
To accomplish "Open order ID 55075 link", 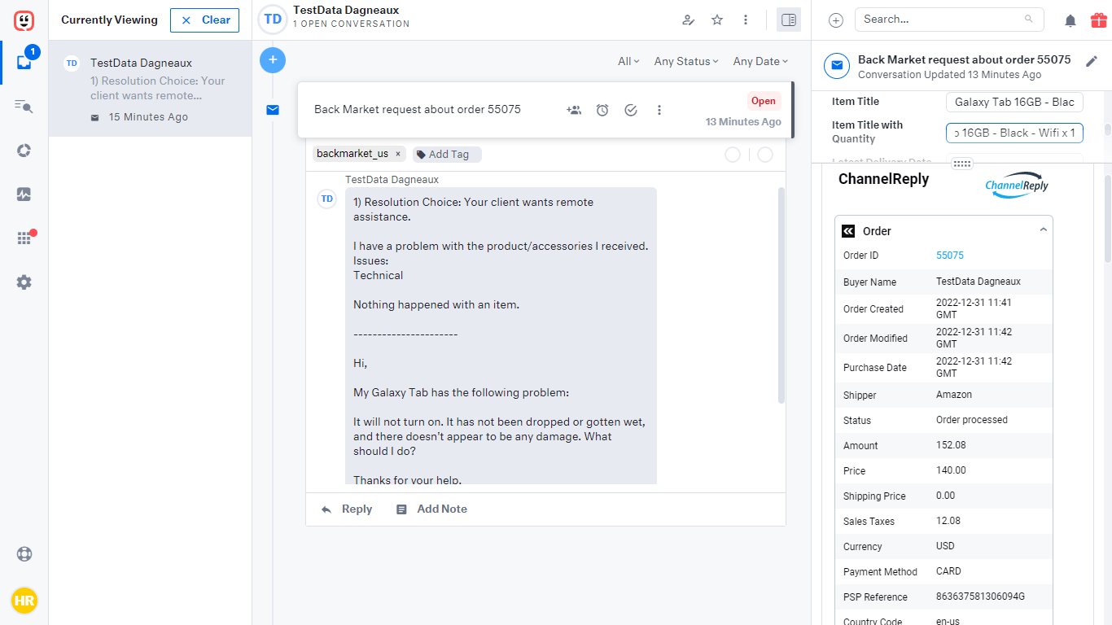I will (x=950, y=256).
